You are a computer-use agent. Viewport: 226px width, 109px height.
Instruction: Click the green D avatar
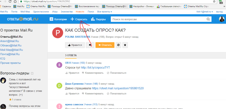[59, 86]
